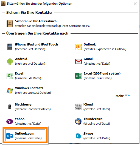This screenshot has width=140, height=145.
Task: Choose 'Windows Contacts' export label
Action: click(x=29, y=88)
